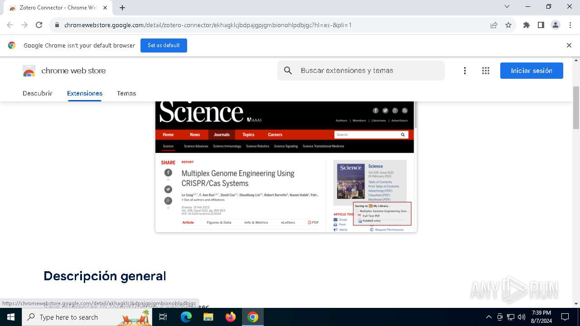
Task: Open the network tray icon
Action: pos(511,317)
